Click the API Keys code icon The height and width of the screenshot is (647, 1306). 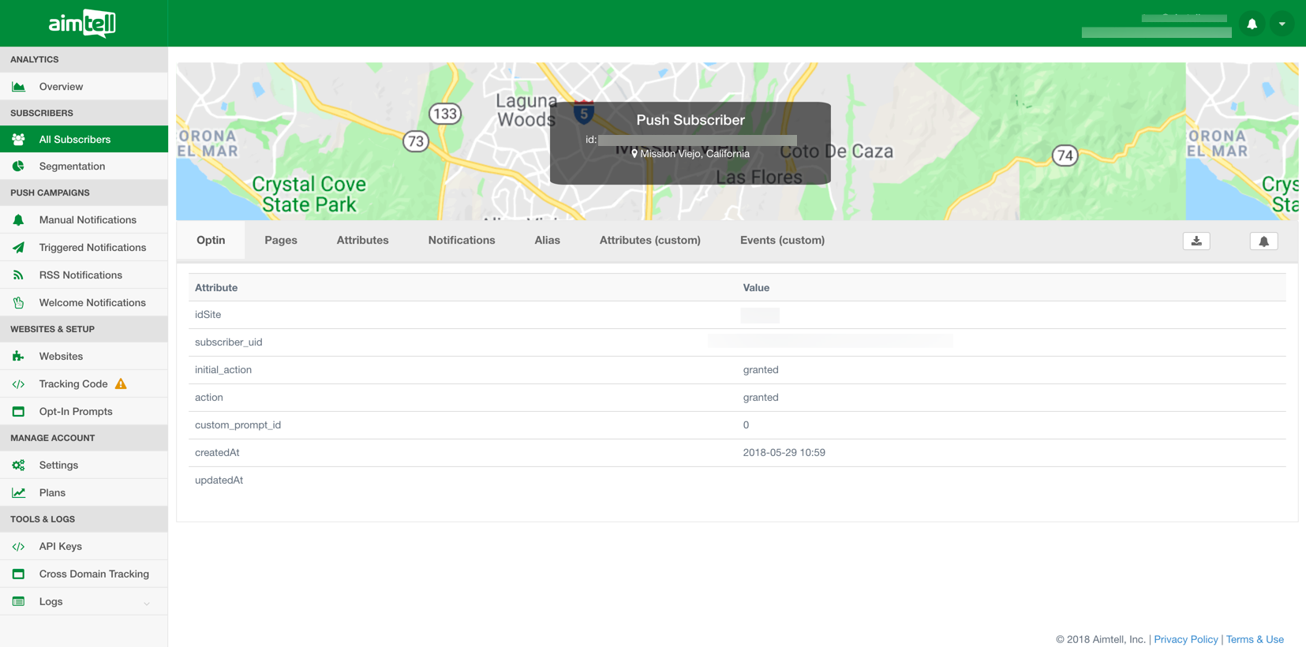click(18, 547)
